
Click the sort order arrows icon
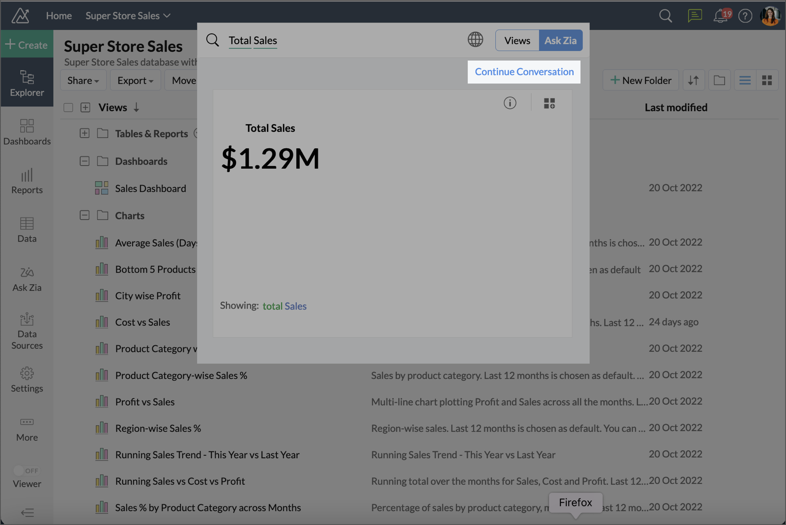(x=693, y=80)
